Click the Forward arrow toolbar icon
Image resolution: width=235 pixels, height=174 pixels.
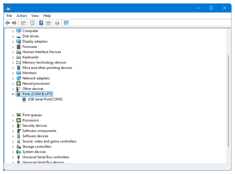click(x=14, y=23)
